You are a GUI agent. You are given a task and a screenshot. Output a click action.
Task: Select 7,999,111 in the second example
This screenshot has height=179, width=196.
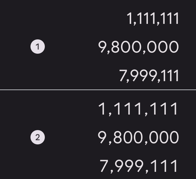139,166
